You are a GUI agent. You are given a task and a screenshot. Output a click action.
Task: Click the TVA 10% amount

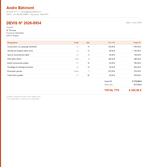[x=138, y=85]
